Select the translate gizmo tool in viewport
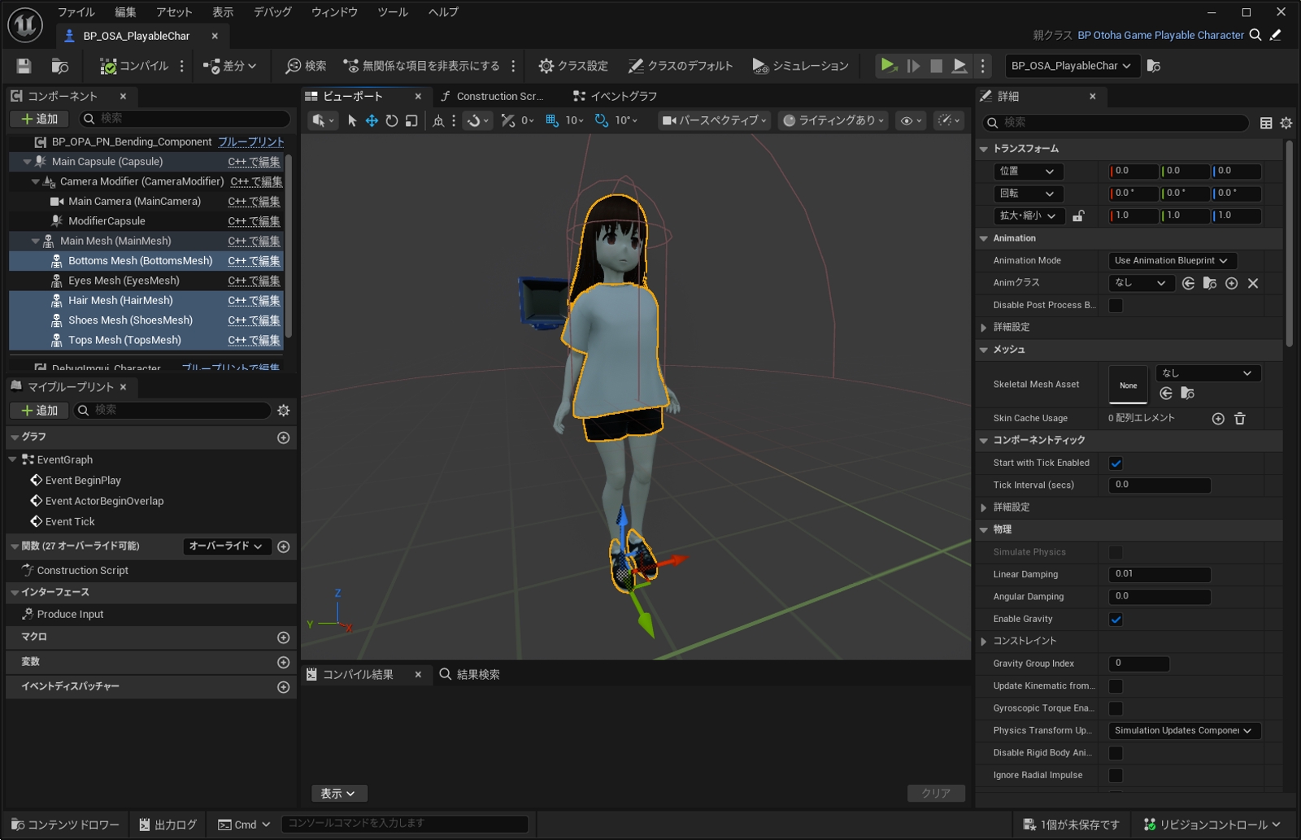Screen dimensions: 1301x840 pos(372,120)
